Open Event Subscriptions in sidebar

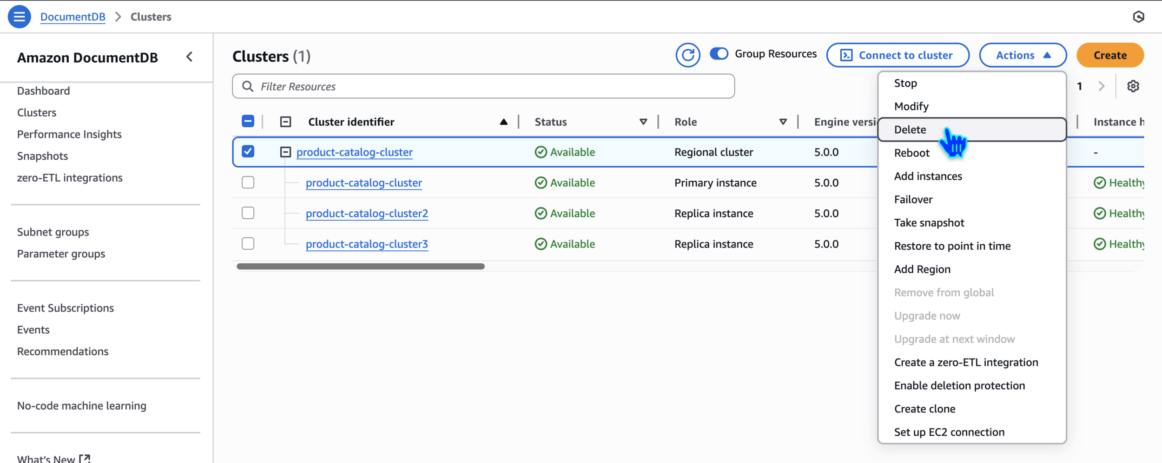point(66,308)
